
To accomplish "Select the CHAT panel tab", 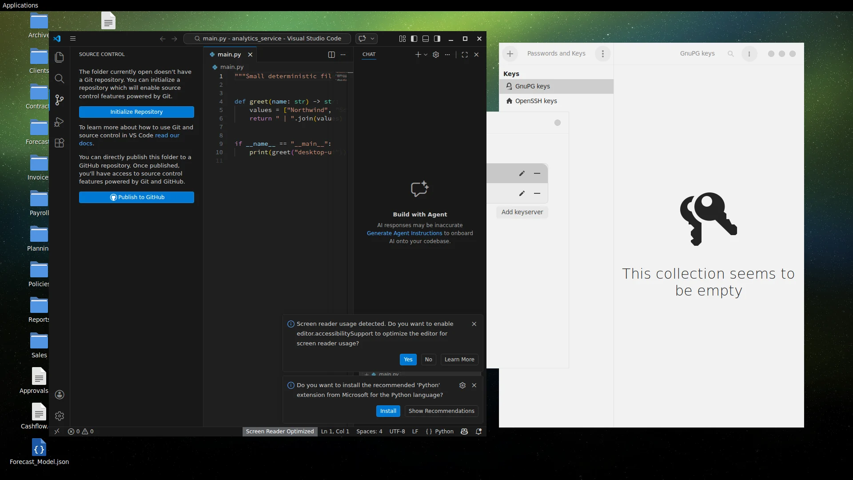I will pos(369,54).
